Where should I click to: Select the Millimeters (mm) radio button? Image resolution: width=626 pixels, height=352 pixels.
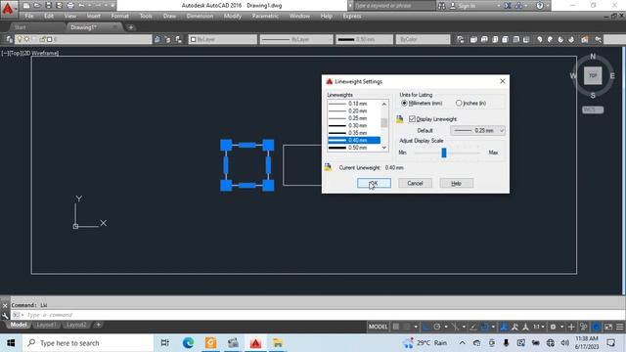pos(404,103)
